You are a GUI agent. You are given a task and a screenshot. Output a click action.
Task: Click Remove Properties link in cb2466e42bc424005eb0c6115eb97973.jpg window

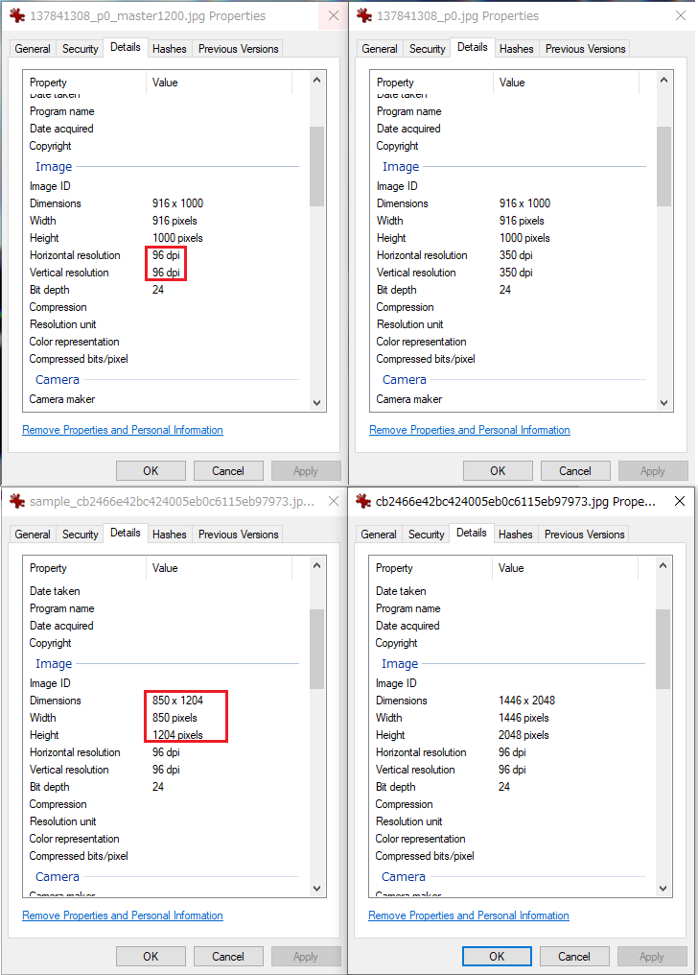click(x=468, y=916)
